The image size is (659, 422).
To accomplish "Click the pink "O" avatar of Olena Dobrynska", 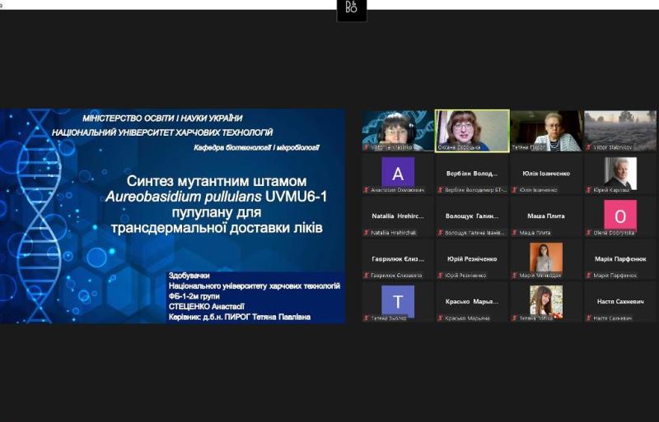I will click(620, 216).
